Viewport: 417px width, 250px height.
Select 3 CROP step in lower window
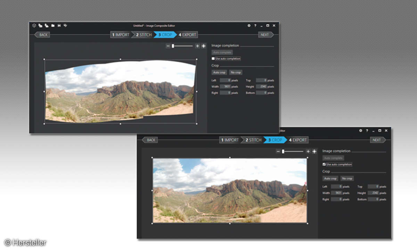click(275, 140)
